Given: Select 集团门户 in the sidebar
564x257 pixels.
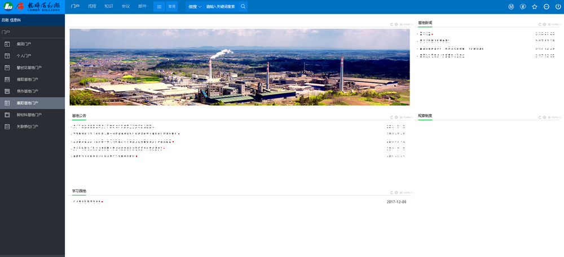Looking at the screenshot, I should 32,44.
